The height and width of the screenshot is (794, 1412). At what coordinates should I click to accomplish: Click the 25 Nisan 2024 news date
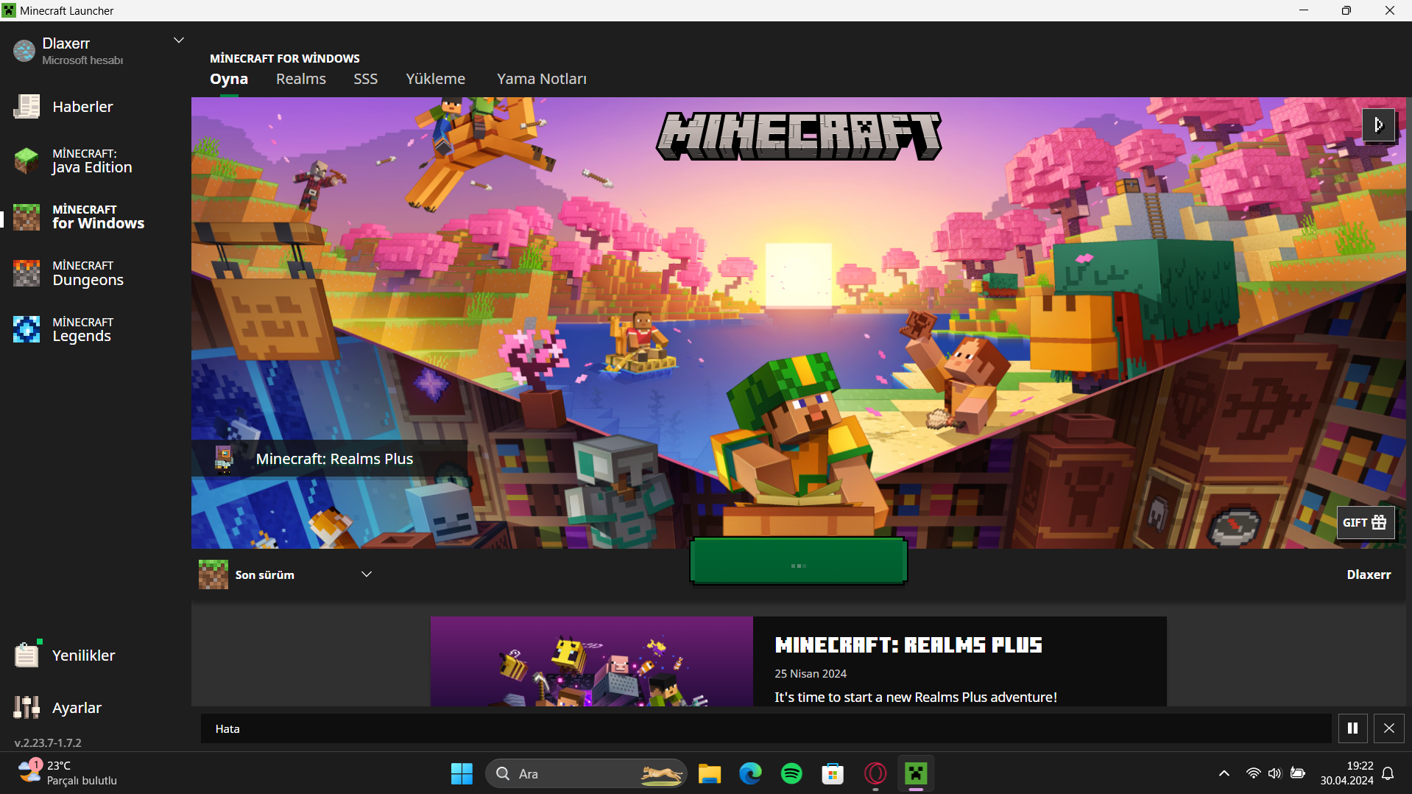[x=811, y=674]
